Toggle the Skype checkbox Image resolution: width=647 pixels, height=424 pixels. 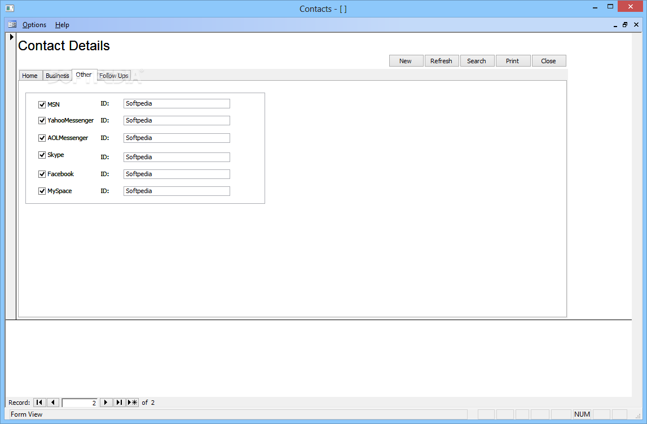coord(42,155)
